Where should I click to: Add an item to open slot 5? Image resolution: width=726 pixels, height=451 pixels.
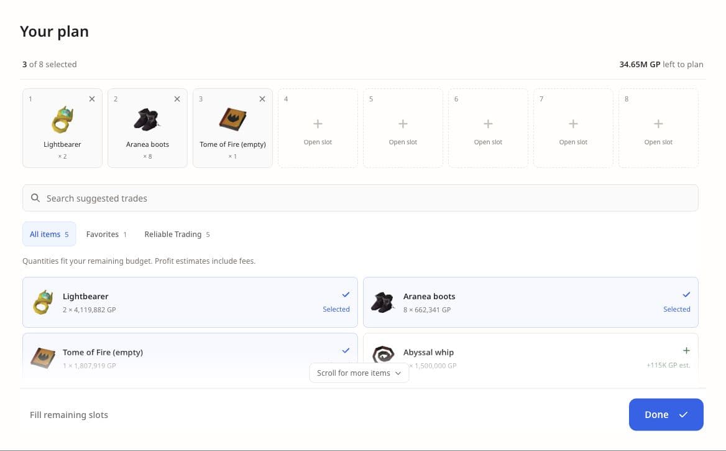(x=403, y=128)
